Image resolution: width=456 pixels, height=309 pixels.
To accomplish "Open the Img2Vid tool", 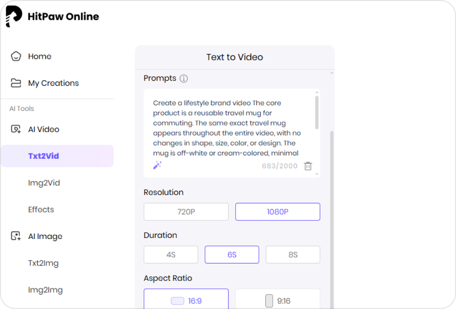I will coord(43,183).
